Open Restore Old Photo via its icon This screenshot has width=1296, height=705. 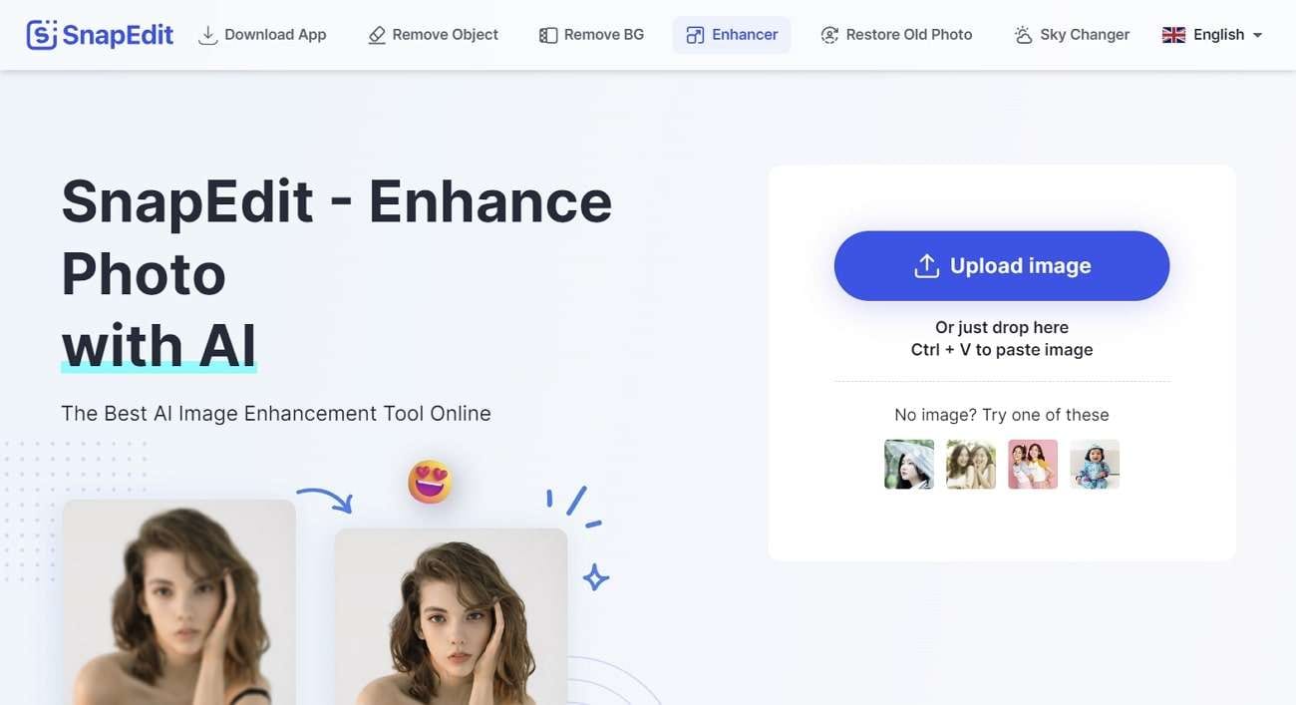tap(829, 35)
